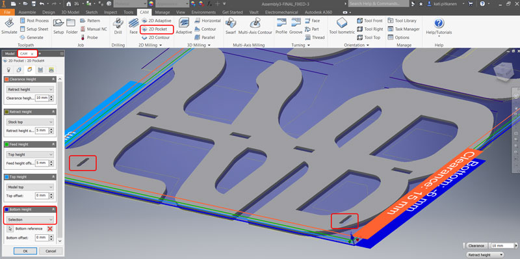This screenshot has height=259, width=520.
Task: Collapse the Top Height section
Action: pos(53,177)
